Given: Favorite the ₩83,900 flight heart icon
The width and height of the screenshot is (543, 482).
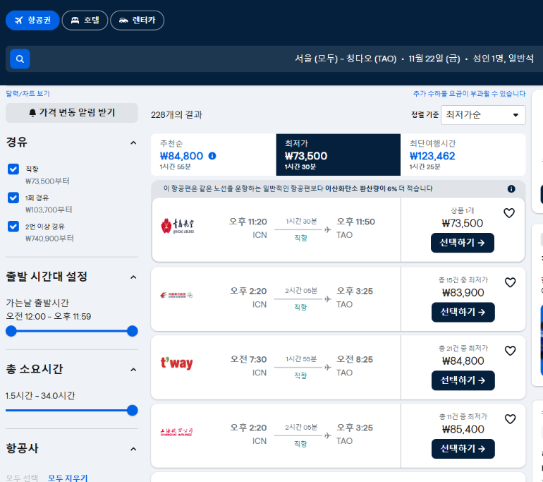Looking at the screenshot, I should [x=510, y=282].
